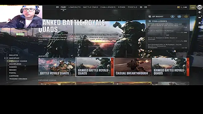Click the first XP Boost star badge
Image resolution: width=203 pixels, height=114 pixels.
[x=172, y=16]
